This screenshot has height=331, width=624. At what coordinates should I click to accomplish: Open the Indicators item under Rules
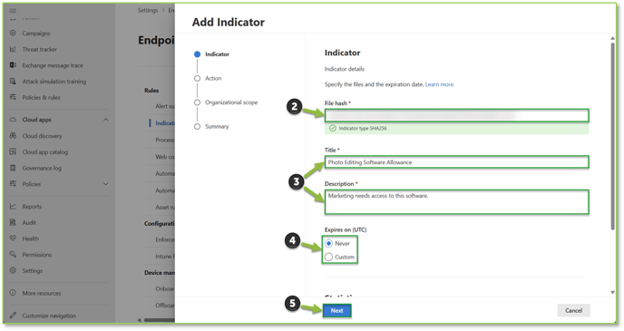click(164, 123)
